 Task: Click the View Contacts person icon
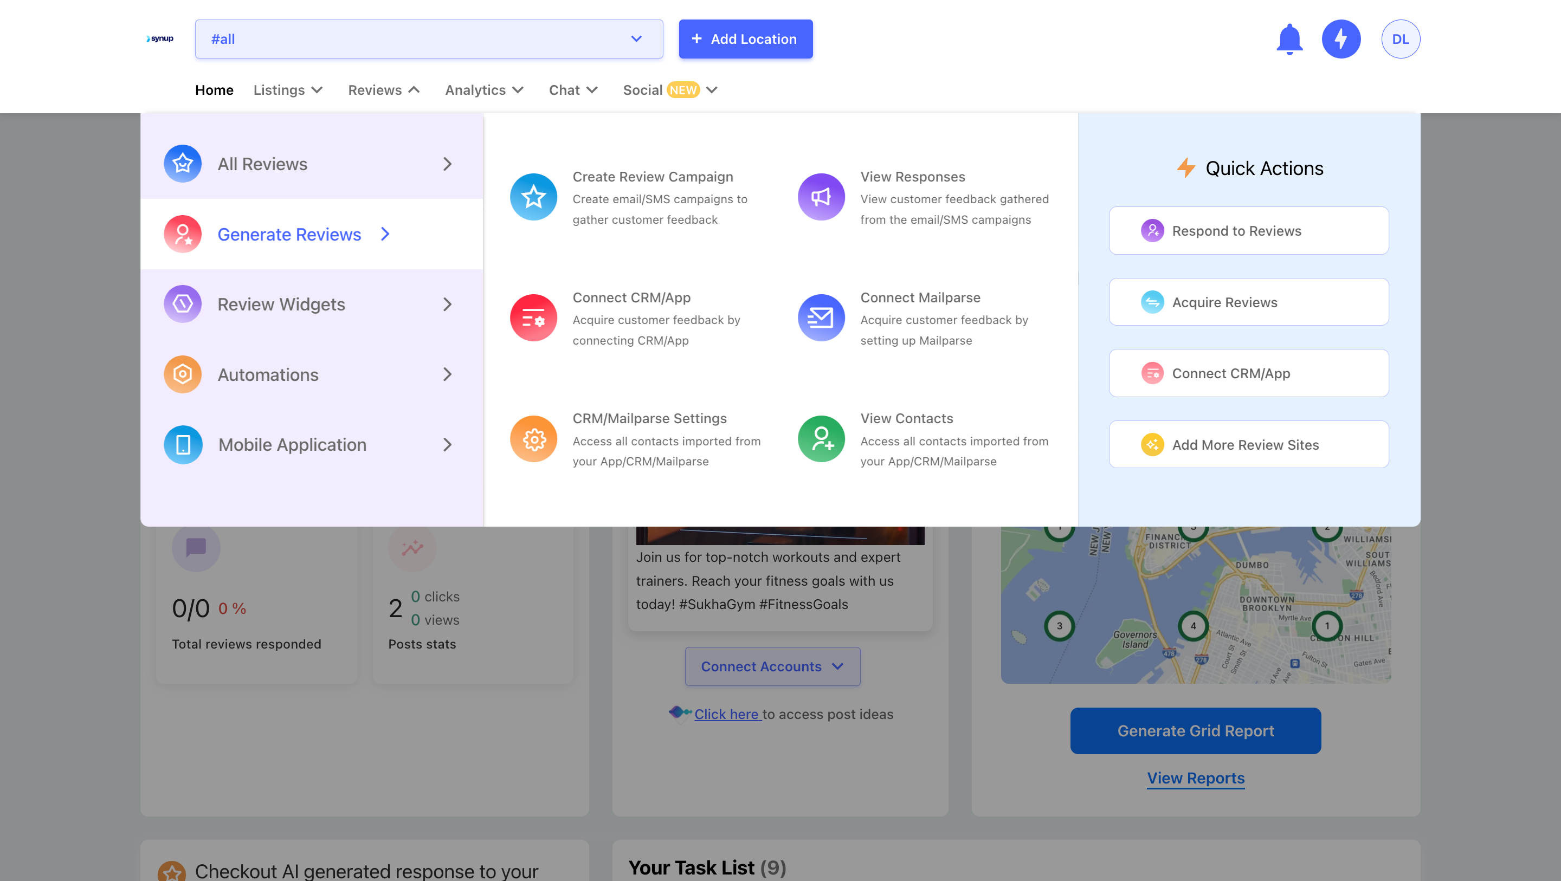point(821,439)
